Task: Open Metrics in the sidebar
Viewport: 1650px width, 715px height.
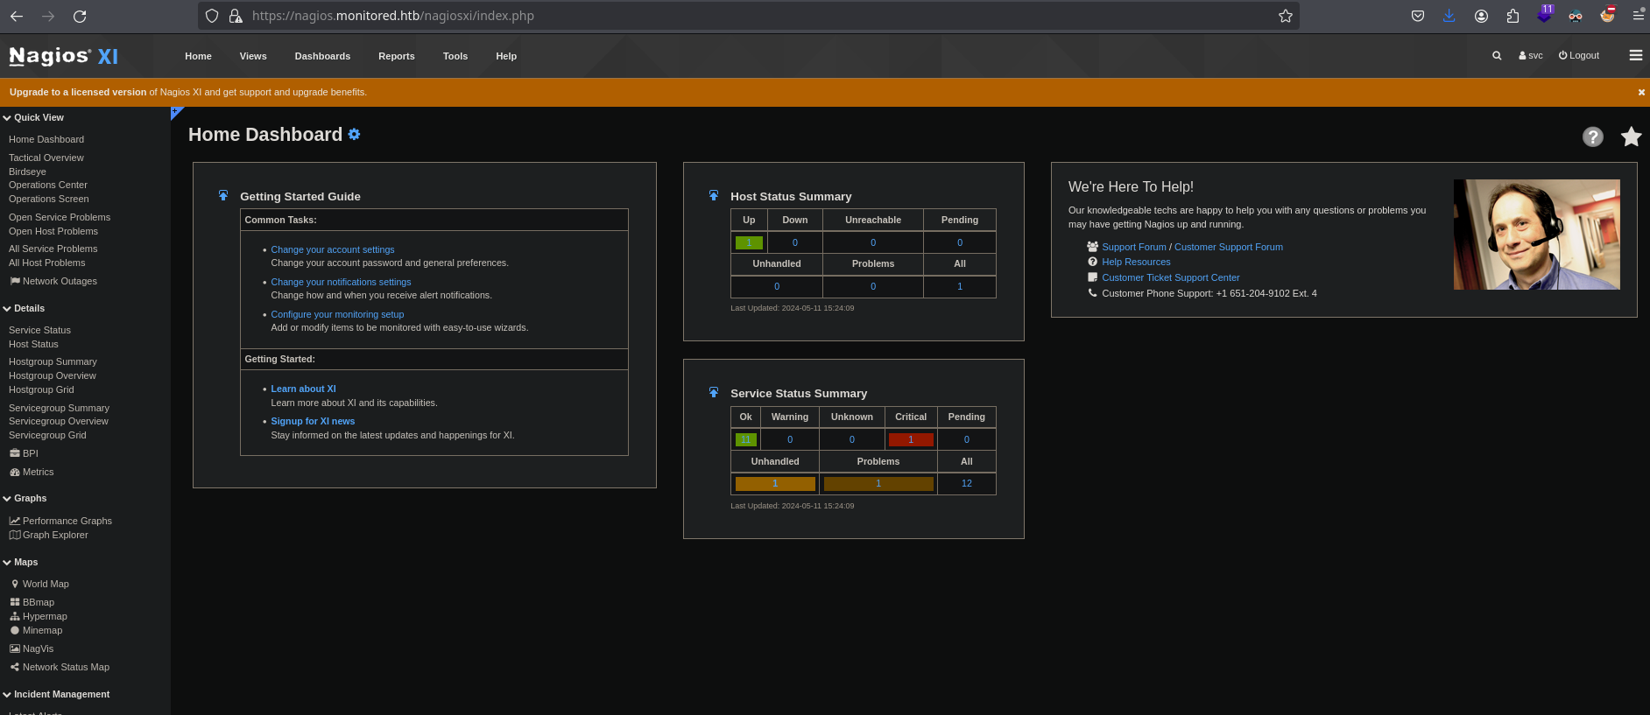Action: [x=32, y=472]
